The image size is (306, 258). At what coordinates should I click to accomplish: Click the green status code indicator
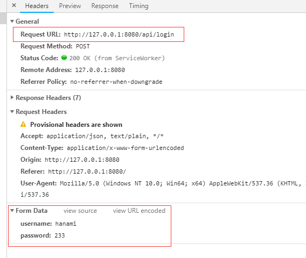(x=64, y=58)
